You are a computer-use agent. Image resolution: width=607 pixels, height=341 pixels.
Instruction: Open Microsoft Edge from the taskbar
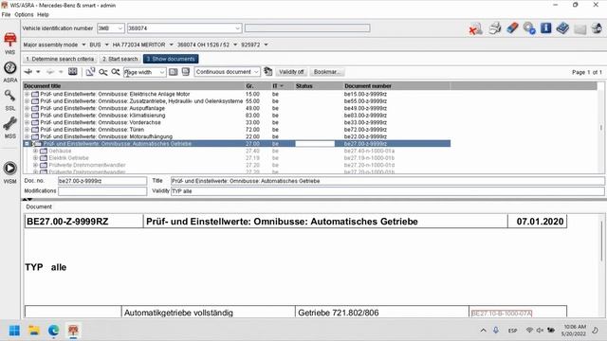coord(53,331)
